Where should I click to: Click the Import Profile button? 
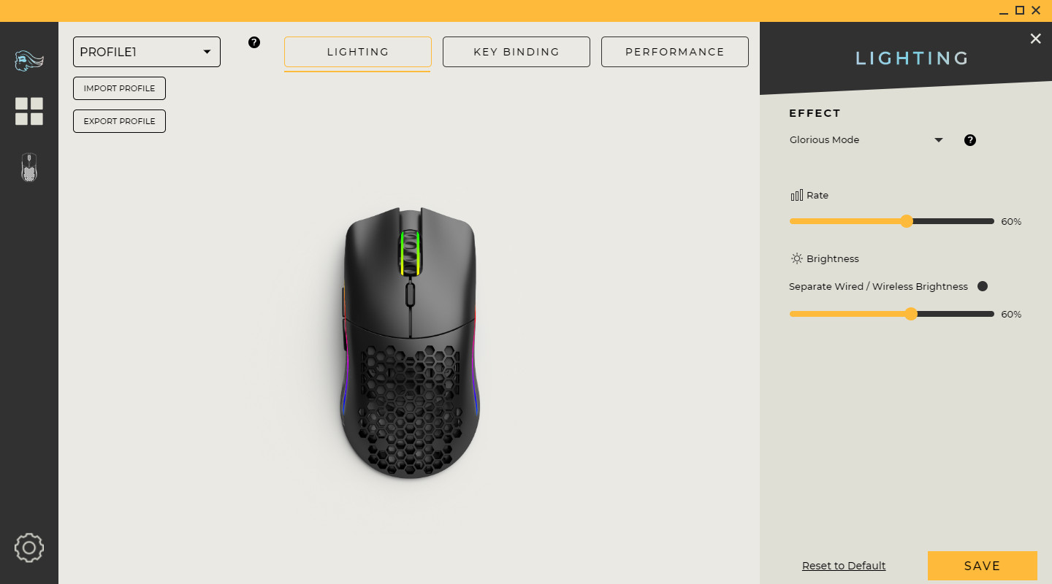click(119, 88)
